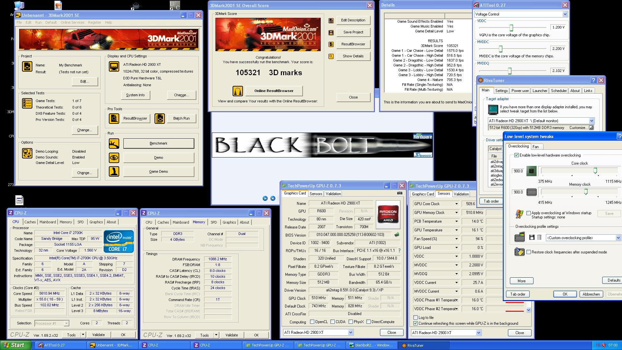Click the Save Project floppy icon
Image resolution: width=622 pixels, height=350 pixels.
pos(331,32)
